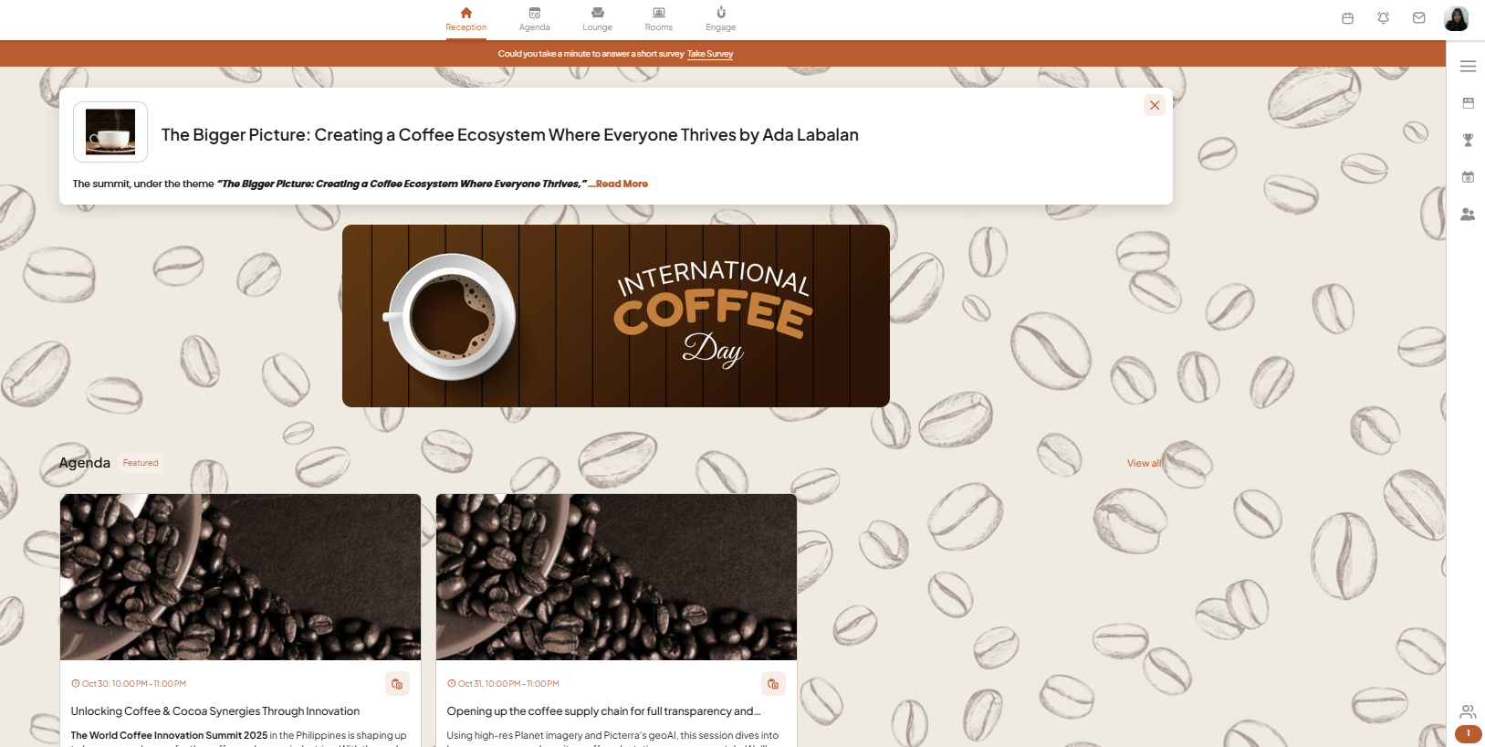Go to the Lounge tab
This screenshot has height=747, width=1485.
click(598, 19)
